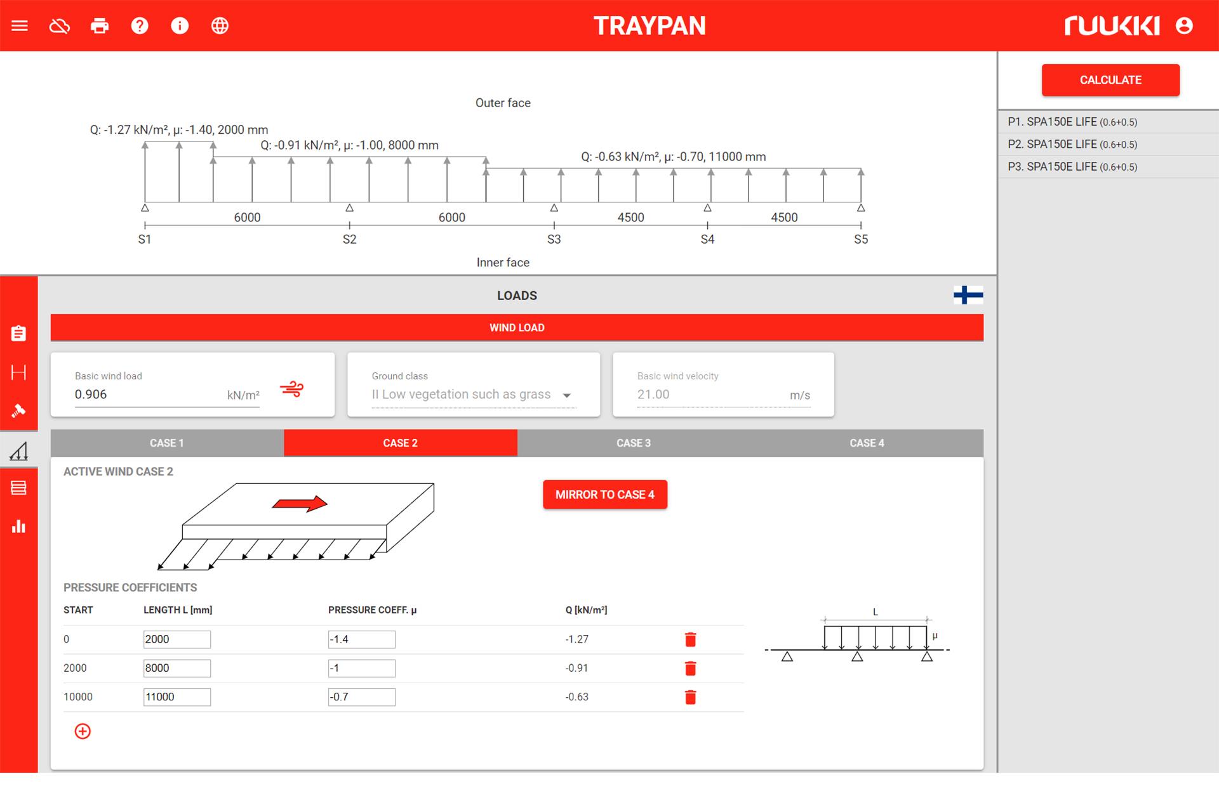This screenshot has width=1219, height=812.
Task: Delete the pressure row with length 2000
Action: 691,639
